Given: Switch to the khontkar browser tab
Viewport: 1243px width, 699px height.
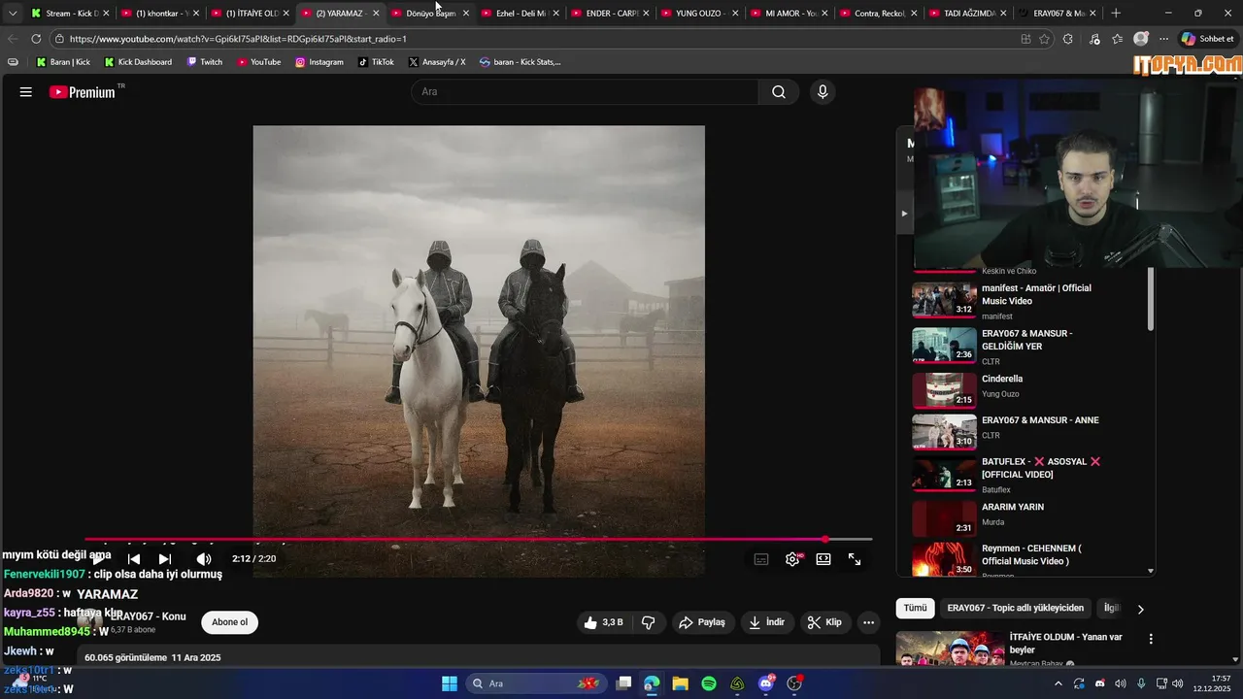Looking at the screenshot, I should coord(160,14).
